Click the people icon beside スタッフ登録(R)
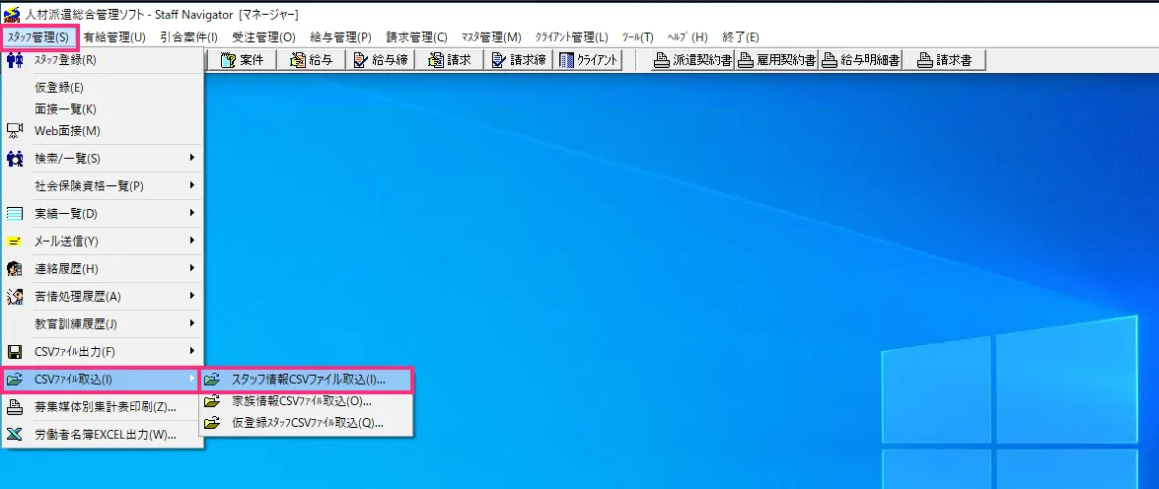Screen dimensions: 1159x489 click(x=14, y=60)
